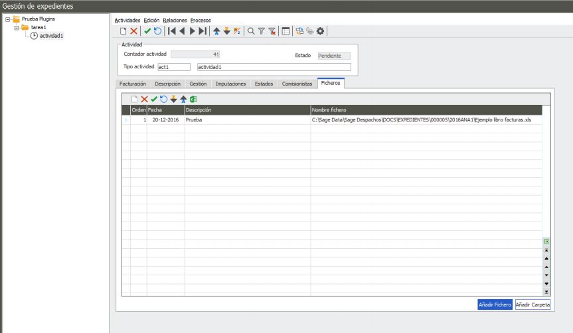Collapse the tarea1 tree node

[17, 28]
